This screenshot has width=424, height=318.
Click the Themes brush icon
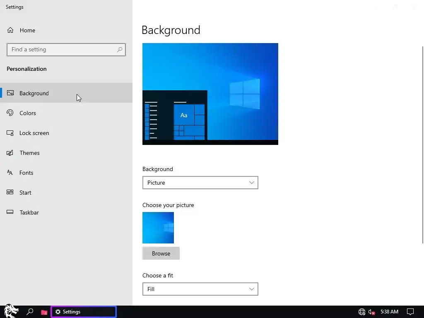coord(10,153)
